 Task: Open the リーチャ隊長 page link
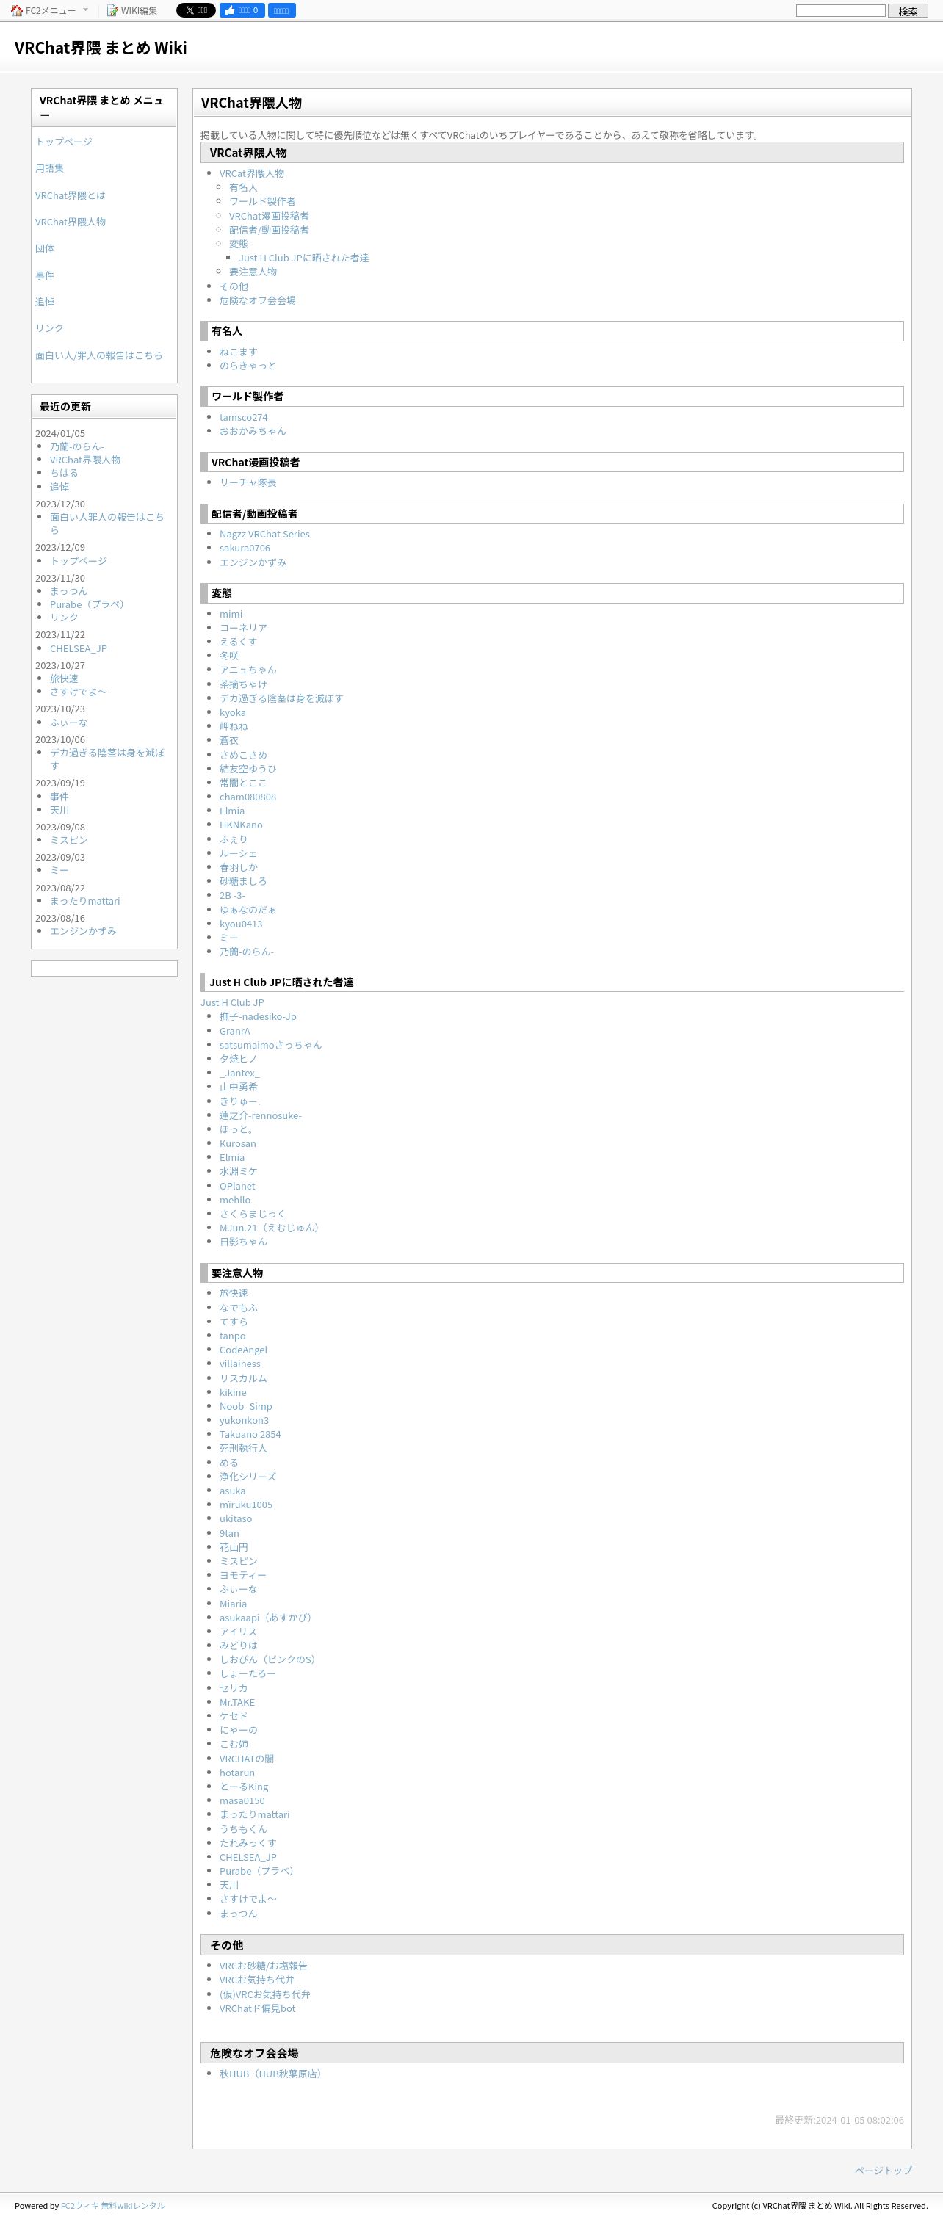pyautogui.click(x=248, y=482)
